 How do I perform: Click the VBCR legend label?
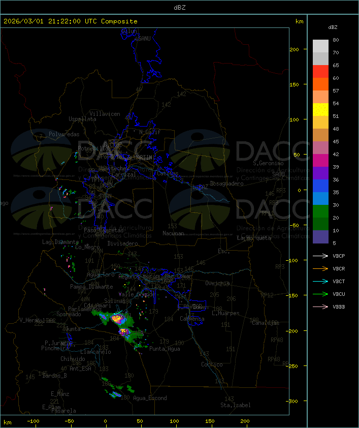click(339, 268)
